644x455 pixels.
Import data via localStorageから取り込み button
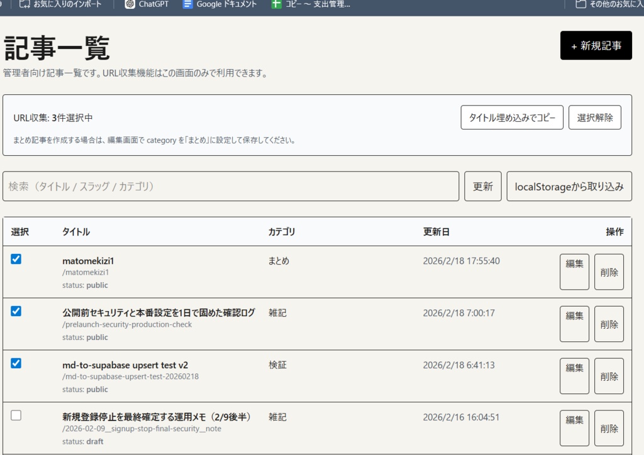pyautogui.click(x=569, y=186)
